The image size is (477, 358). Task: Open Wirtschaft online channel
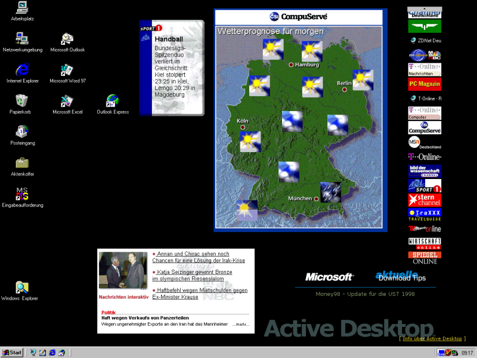425,243
